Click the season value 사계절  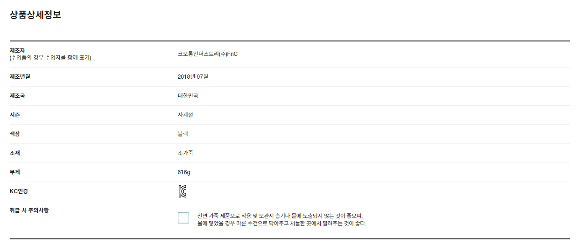(x=185, y=115)
